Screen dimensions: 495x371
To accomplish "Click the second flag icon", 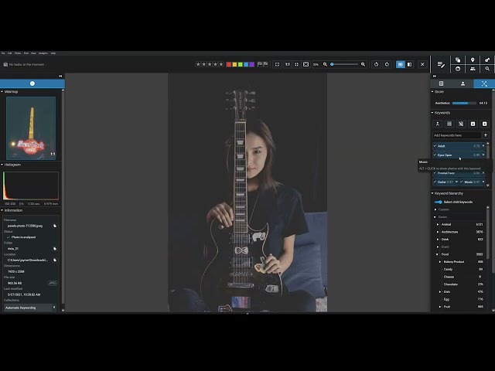I will coord(265,64).
